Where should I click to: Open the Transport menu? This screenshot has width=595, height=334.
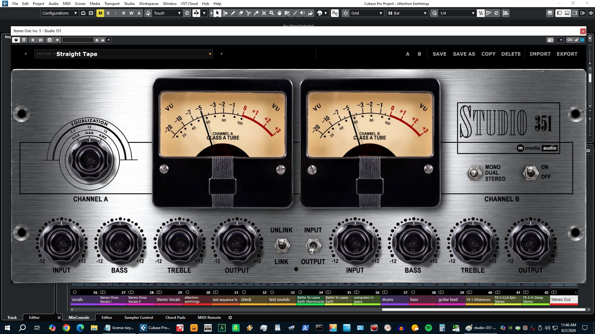coord(112,3)
